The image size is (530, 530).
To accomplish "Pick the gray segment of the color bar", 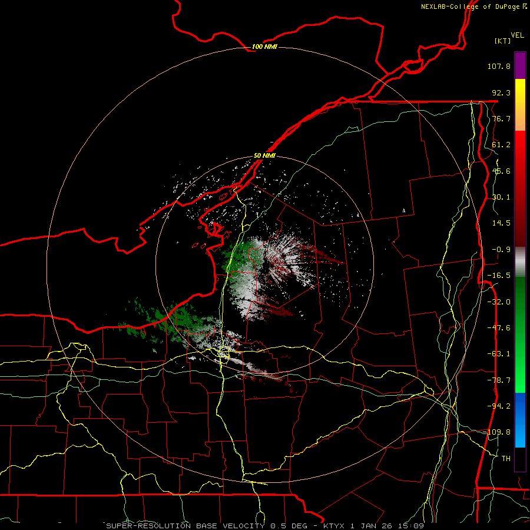I will [x=520, y=262].
